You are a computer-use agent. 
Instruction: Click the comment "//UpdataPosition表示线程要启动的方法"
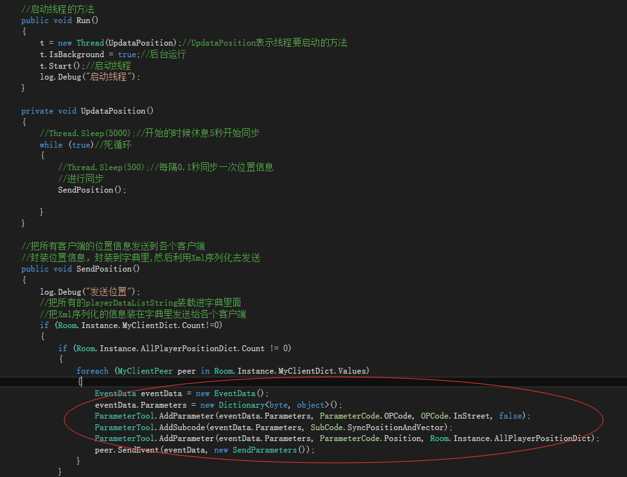click(x=265, y=43)
